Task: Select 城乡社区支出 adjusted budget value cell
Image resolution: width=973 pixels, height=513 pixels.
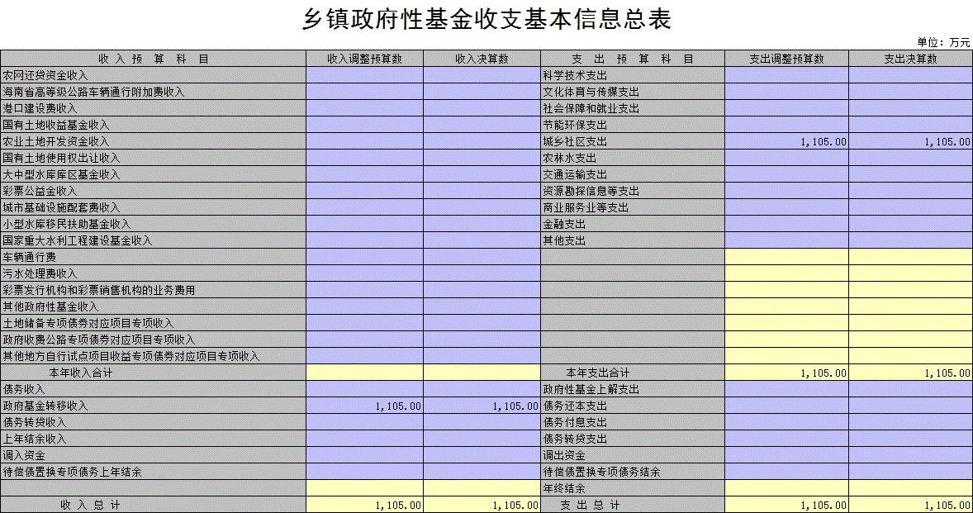Action: (x=786, y=141)
